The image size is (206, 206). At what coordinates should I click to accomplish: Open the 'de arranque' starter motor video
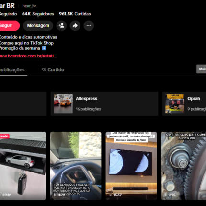(x=183, y=166)
